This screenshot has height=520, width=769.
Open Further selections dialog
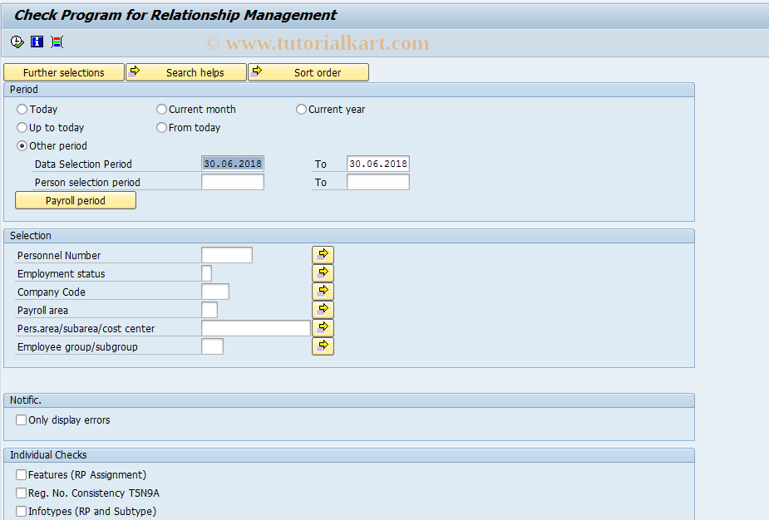click(x=64, y=72)
